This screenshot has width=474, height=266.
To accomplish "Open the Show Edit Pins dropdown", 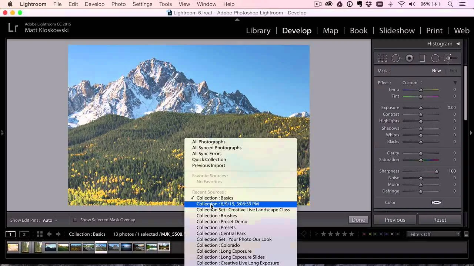I will click(x=50, y=220).
